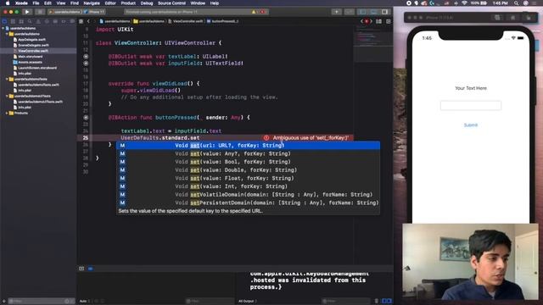543x305 pixels.
Task: Open the Apple menu
Action: pos(8,3)
